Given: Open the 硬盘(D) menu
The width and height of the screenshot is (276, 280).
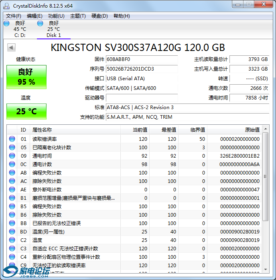Looking at the screenshot, I should pos(99,16).
